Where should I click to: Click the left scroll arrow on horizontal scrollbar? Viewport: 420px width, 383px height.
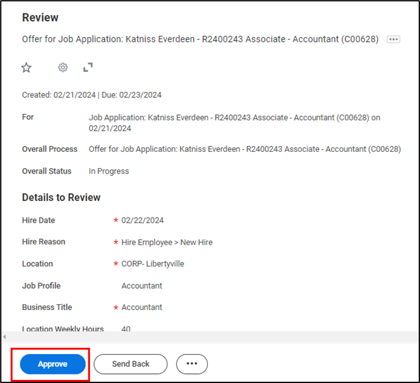point(5,336)
